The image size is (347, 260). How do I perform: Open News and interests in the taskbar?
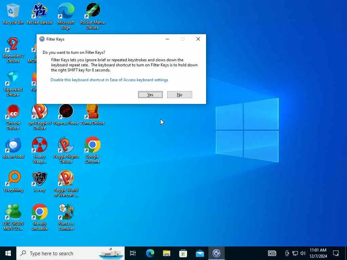[x=272, y=253]
